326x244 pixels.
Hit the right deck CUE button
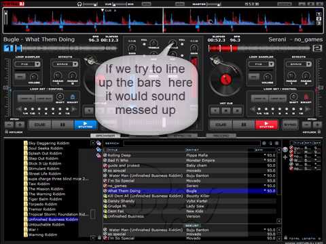221,125
